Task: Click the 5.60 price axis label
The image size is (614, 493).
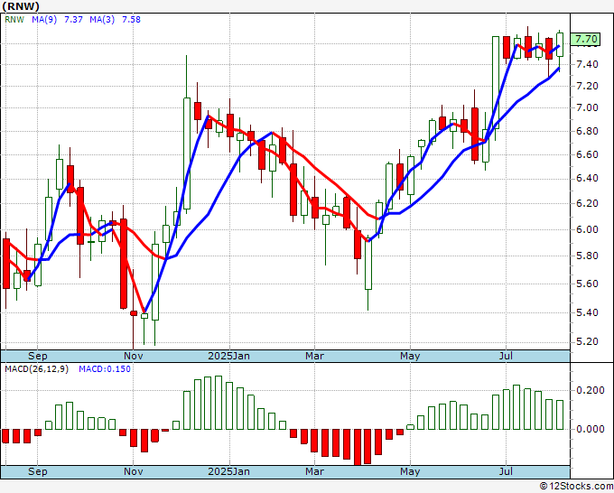Action: (x=587, y=284)
